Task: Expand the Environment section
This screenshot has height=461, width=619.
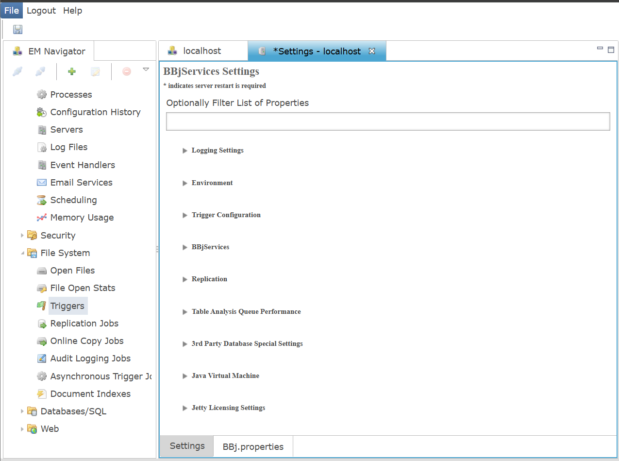Action: click(x=185, y=183)
